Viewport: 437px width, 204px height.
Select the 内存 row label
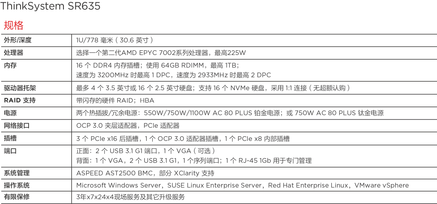click(x=10, y=65)
